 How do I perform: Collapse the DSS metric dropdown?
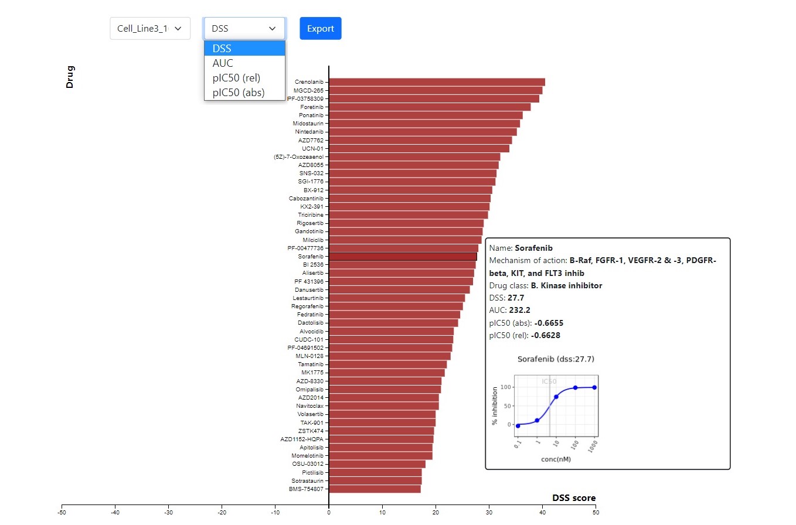[x=244, y=28]
